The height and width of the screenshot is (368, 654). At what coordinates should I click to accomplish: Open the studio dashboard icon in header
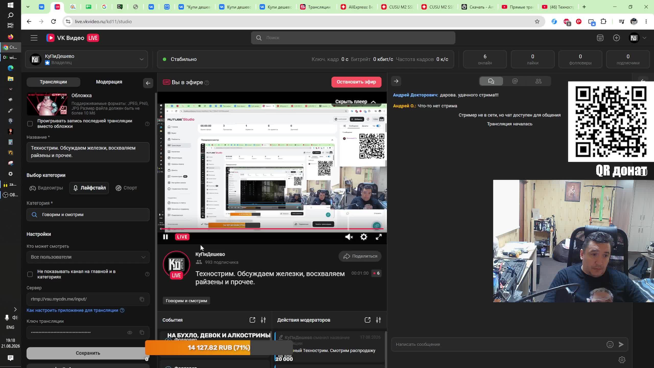point(600,38)
